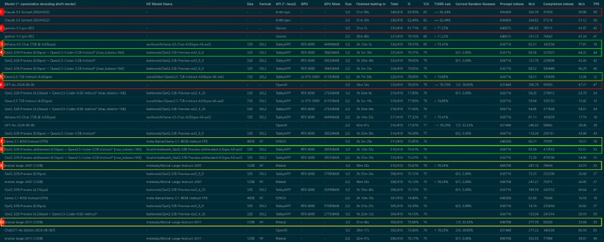Click '2x RTX 3090' in 320/410 row
Image resolution: width=604 pixels, height=242 pixels.
tap(309, 77)
